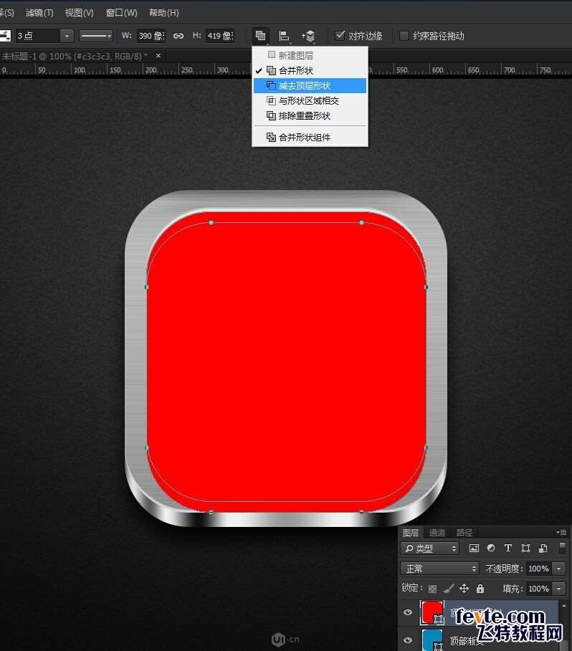This screenshot has height=651, width=572.
Task: Open the path alignment icon
Action: (x=284, y=36)
